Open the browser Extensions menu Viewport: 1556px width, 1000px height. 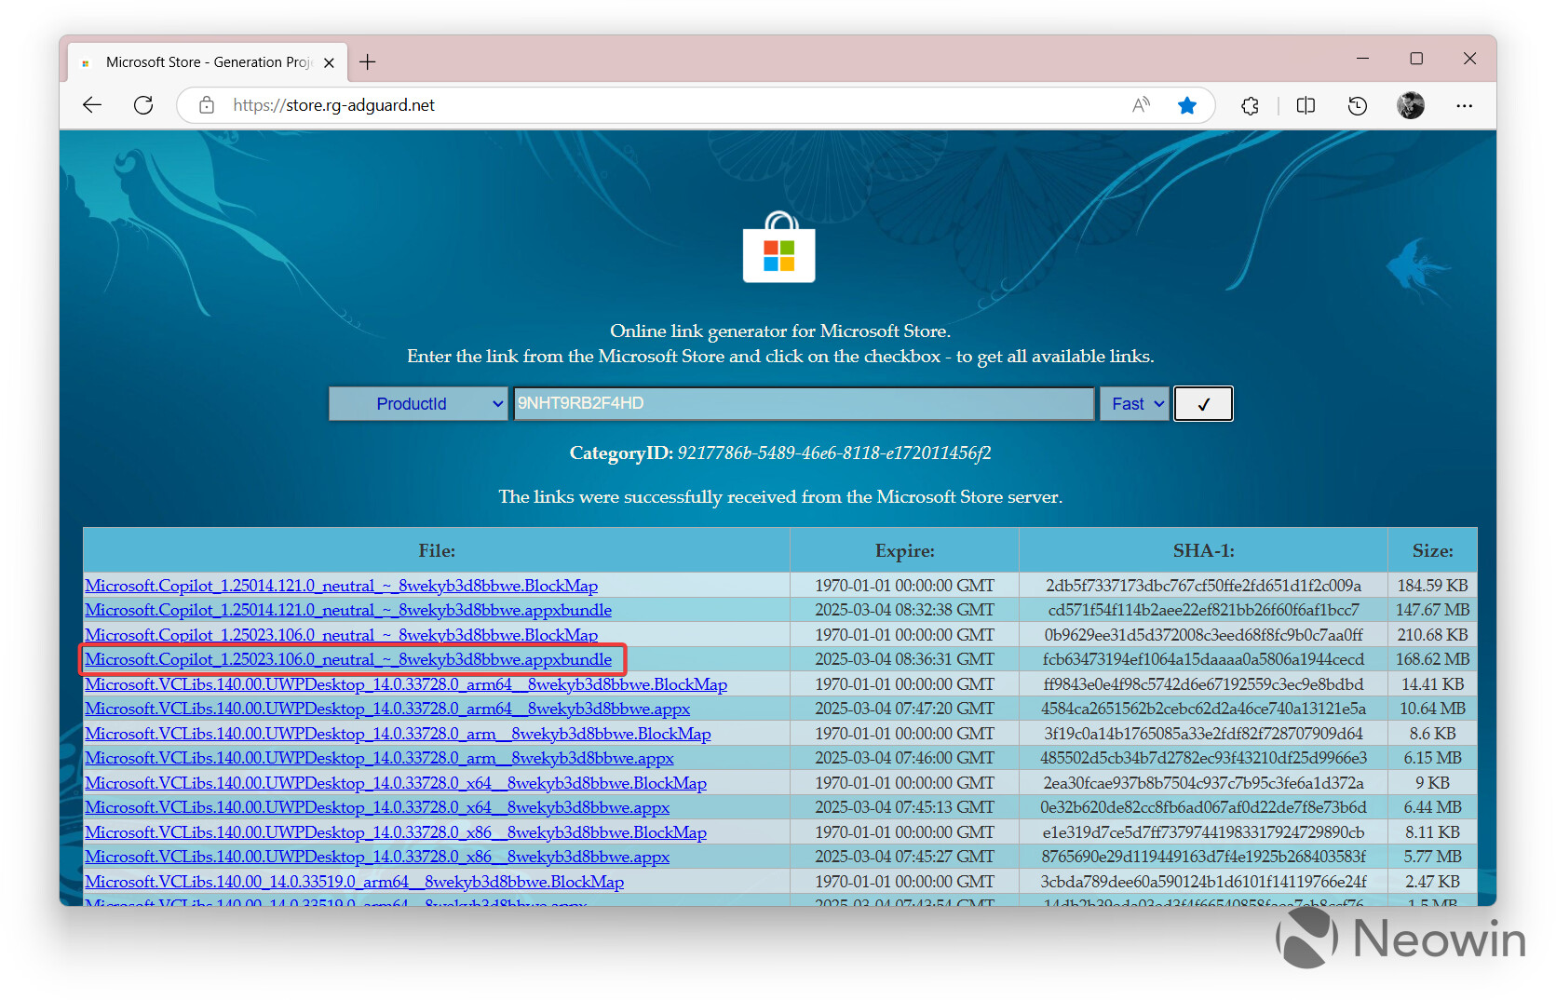[1251, 105]
